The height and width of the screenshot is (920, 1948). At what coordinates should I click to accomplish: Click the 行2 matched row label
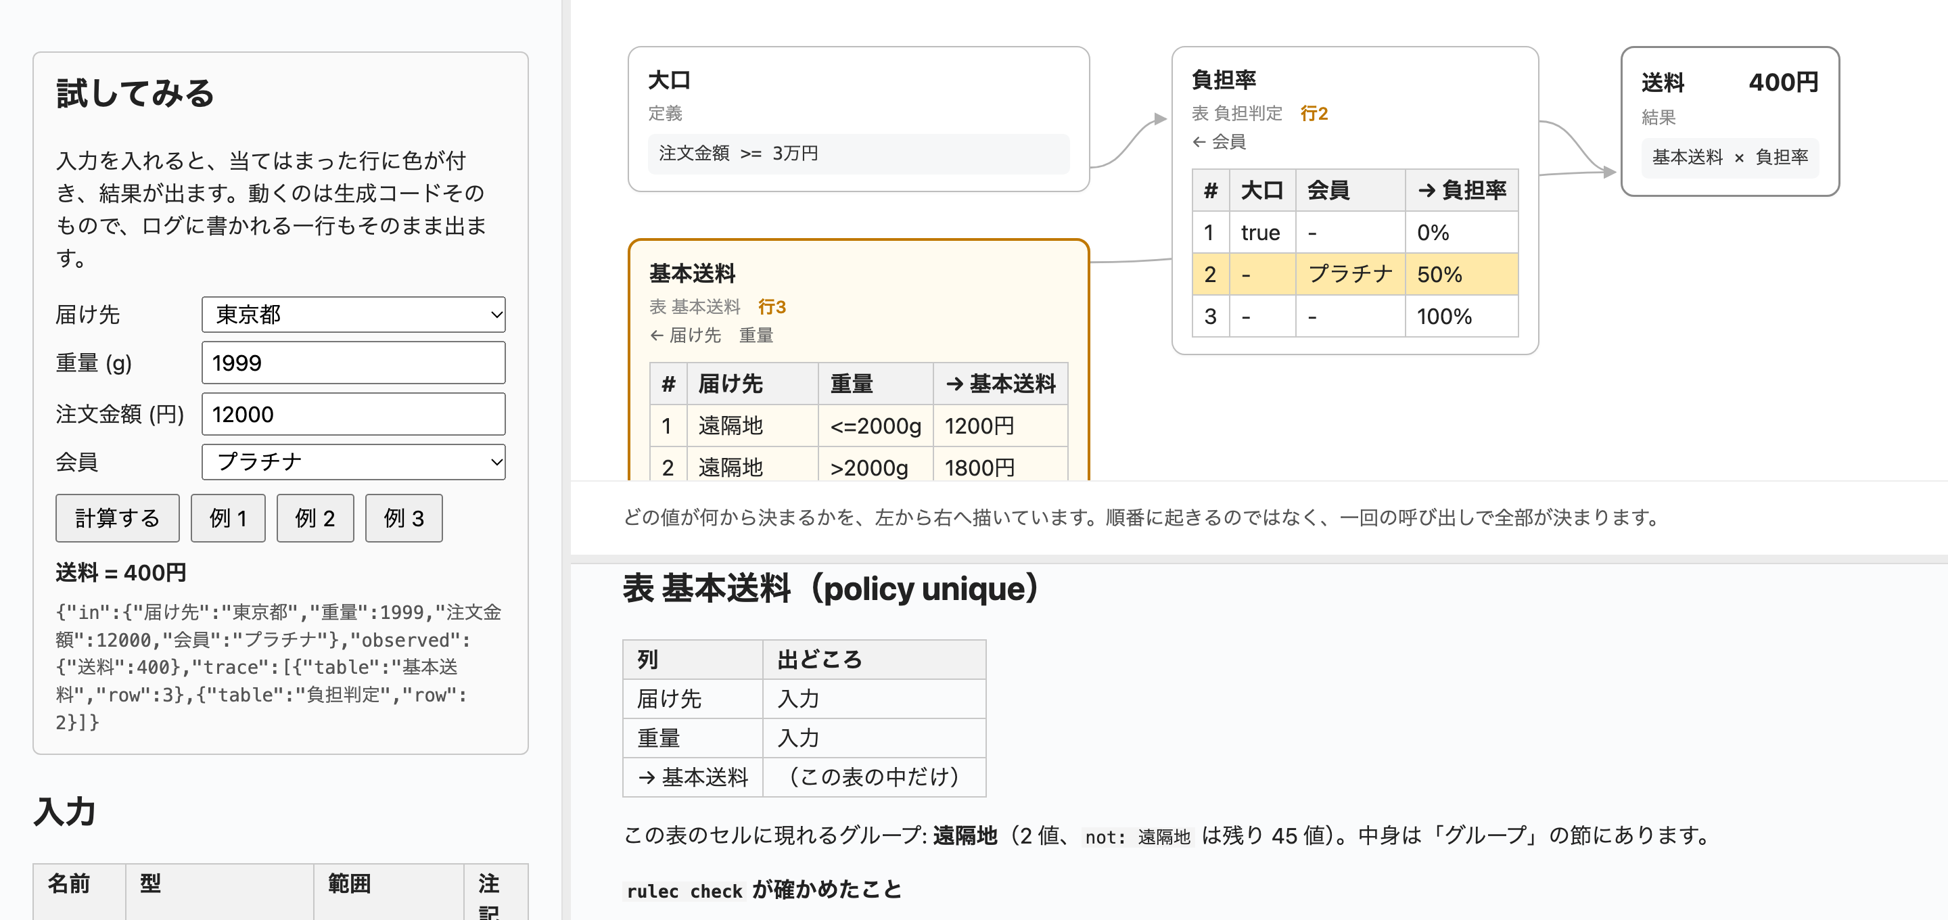click(1314, 114)
